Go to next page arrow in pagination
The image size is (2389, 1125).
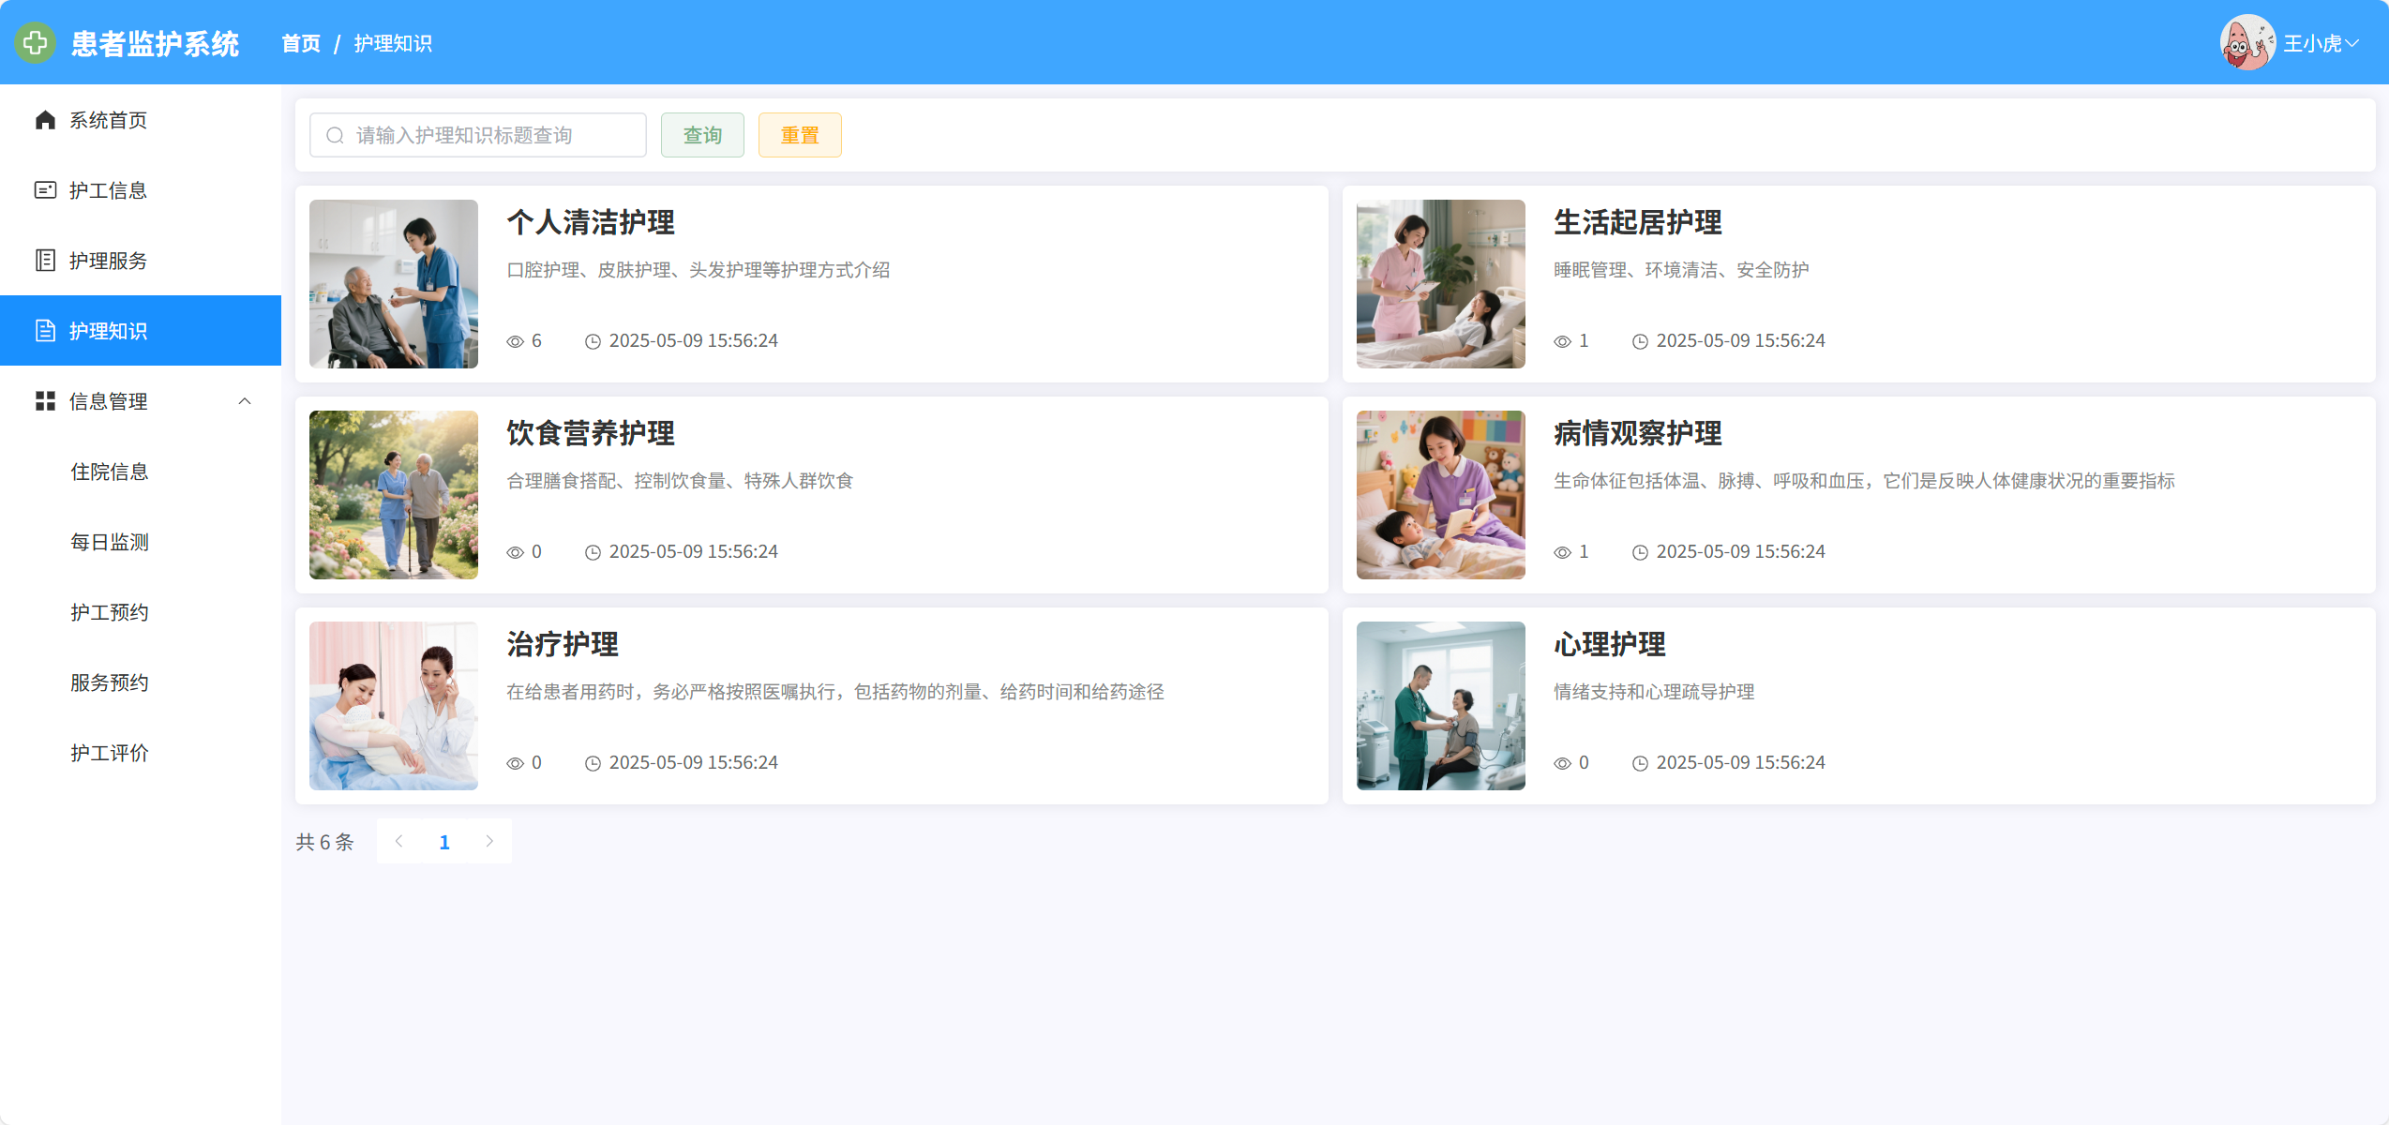(489, 841)
